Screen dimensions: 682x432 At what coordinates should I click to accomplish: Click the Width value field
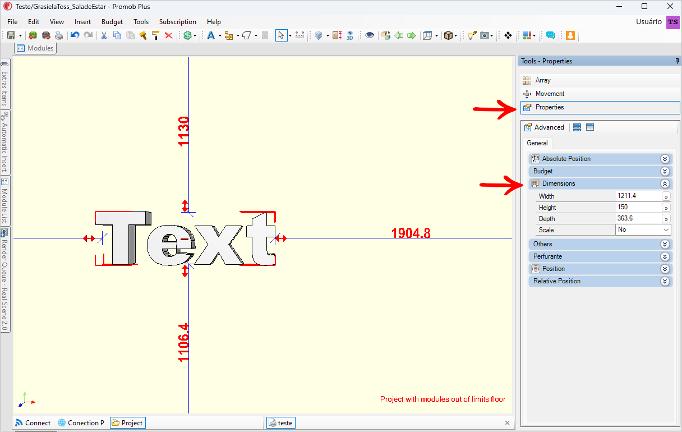pos(638,196)
